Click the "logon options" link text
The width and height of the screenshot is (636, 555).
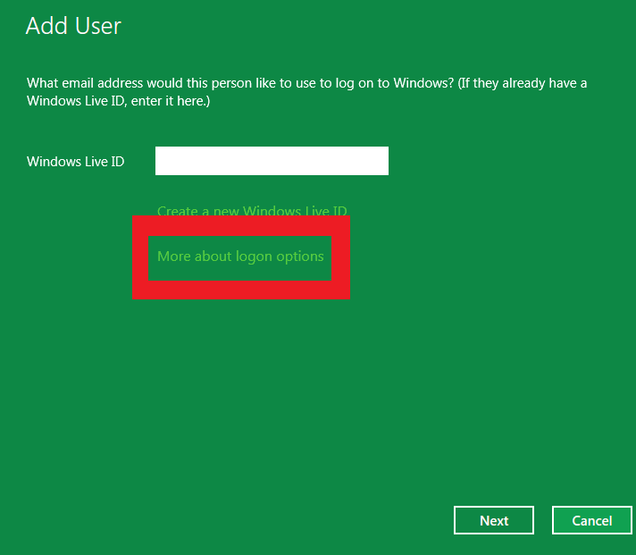click(280, 256)
